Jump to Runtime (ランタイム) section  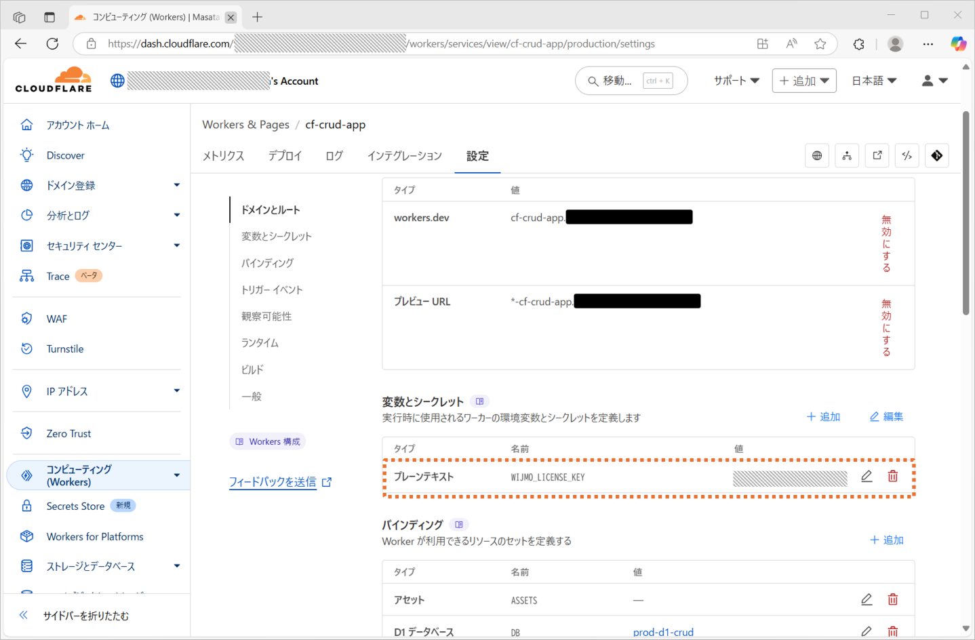tap(260, 343)
